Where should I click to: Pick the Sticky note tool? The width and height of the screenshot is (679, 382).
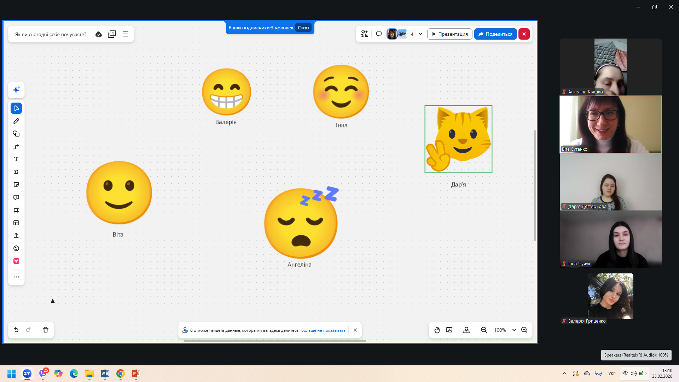point(16,185)
